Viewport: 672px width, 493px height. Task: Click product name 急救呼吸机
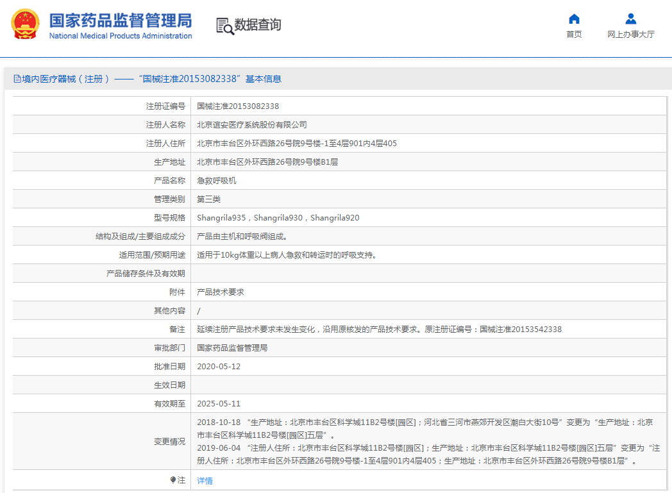216,181
